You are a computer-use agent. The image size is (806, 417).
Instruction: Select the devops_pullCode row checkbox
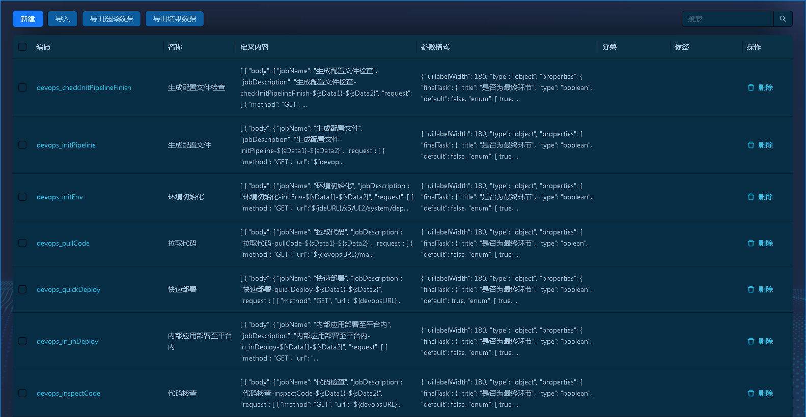[22, 243]
